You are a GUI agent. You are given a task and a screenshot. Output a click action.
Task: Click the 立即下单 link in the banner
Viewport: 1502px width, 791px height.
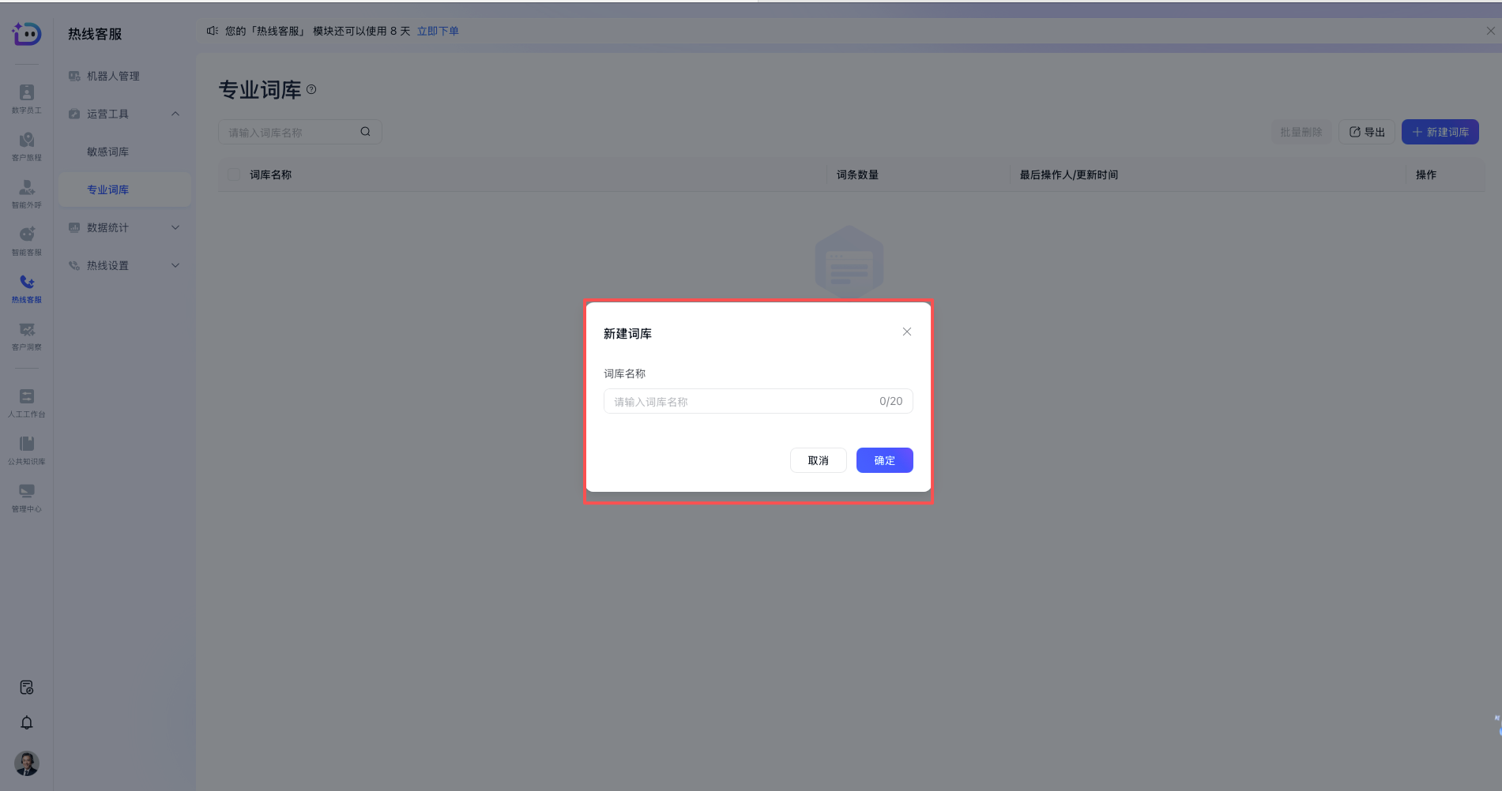pyautogui.click(x=438, y=31)
